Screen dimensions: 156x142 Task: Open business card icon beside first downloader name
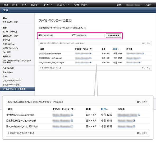point(90,54)
